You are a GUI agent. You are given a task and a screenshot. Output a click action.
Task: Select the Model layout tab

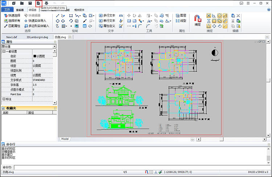point(65,139)
